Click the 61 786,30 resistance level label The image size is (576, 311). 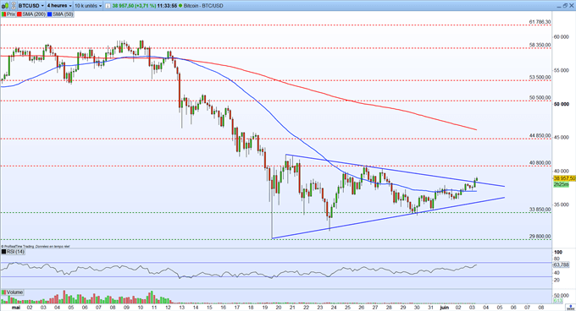(540, 22)
